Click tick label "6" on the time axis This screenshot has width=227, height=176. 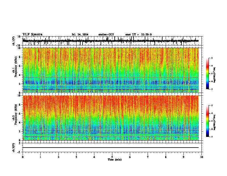pos(130,157)
